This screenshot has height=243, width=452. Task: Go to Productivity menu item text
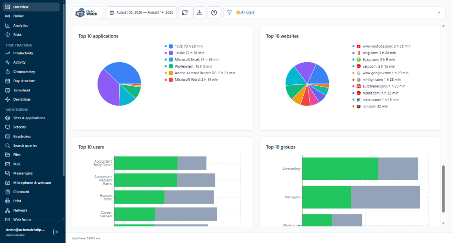pos(23,53)
